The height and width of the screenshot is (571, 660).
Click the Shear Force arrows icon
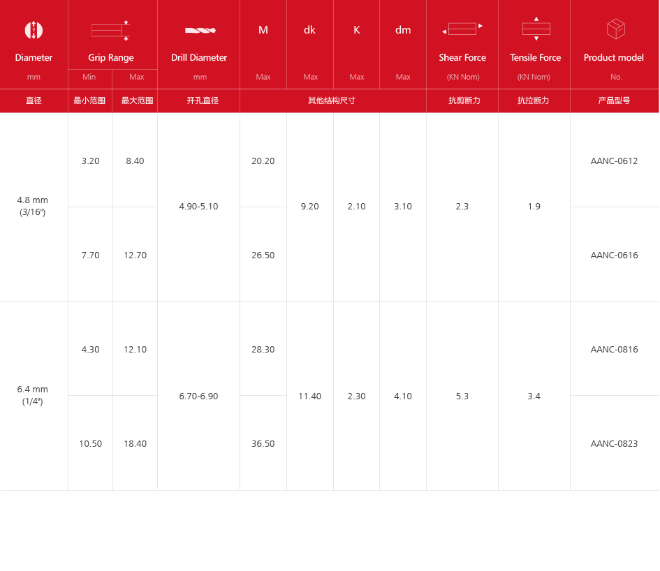pyautogui.click(x=462, y=29)
